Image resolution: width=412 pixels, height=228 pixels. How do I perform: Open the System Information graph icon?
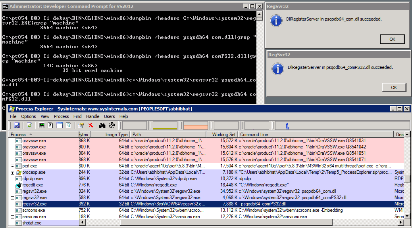(x=42, y=125)
